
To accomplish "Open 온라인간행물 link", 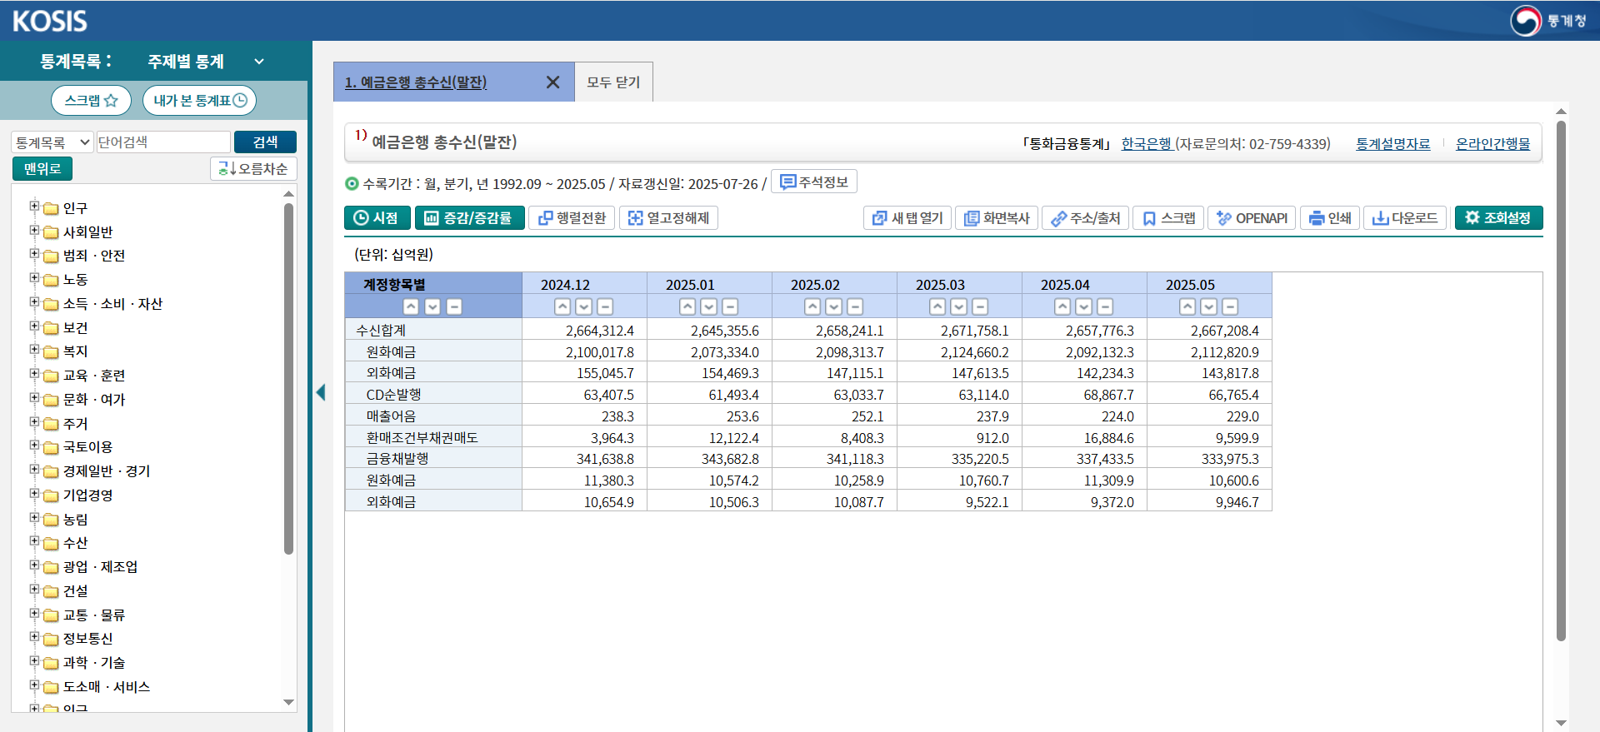I will (1492, 143).
